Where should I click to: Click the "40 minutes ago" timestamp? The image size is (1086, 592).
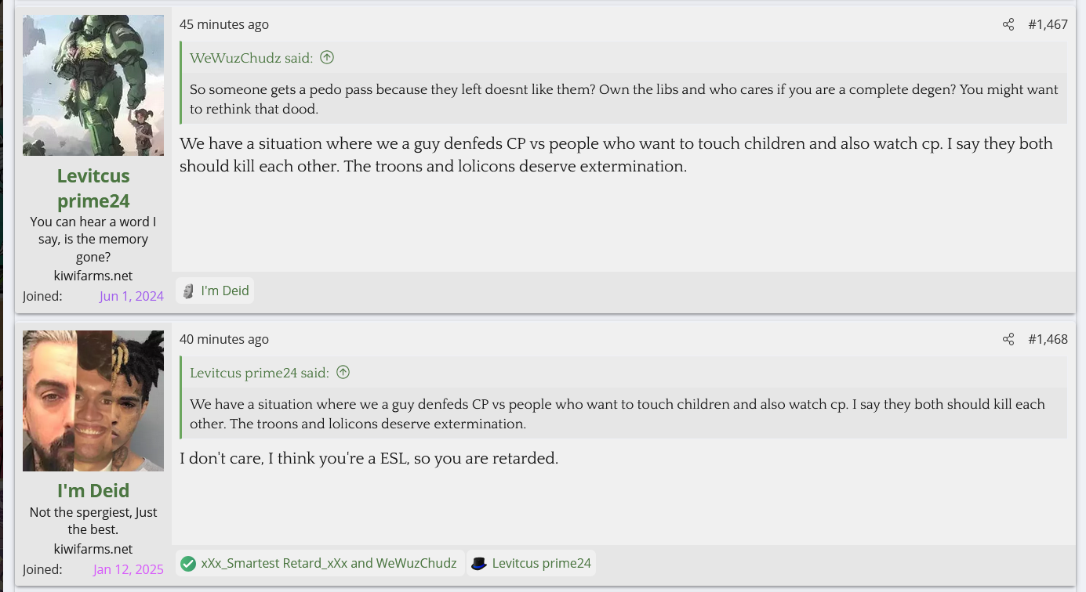[x=224, y=339]
